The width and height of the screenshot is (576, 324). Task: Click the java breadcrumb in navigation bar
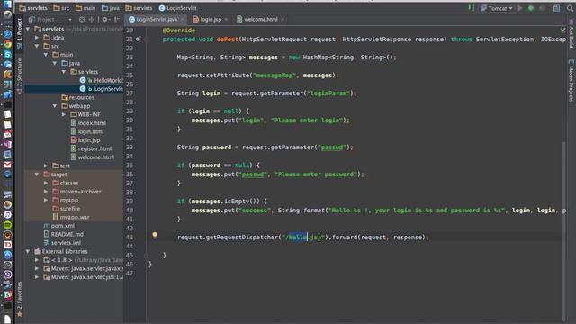(111, 8)
